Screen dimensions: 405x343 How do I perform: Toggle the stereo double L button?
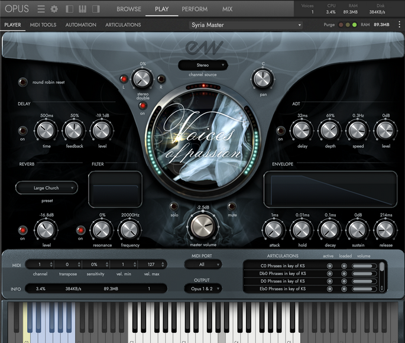coord(124,79)
